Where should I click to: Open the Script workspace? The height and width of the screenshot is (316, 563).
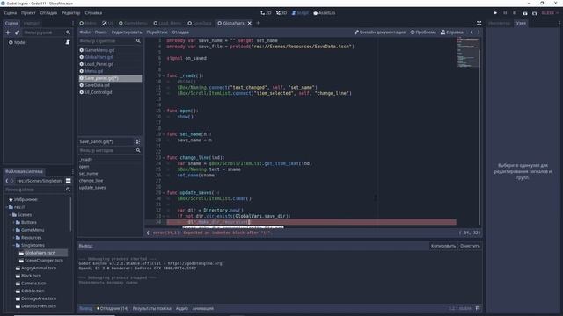(300, 13)
